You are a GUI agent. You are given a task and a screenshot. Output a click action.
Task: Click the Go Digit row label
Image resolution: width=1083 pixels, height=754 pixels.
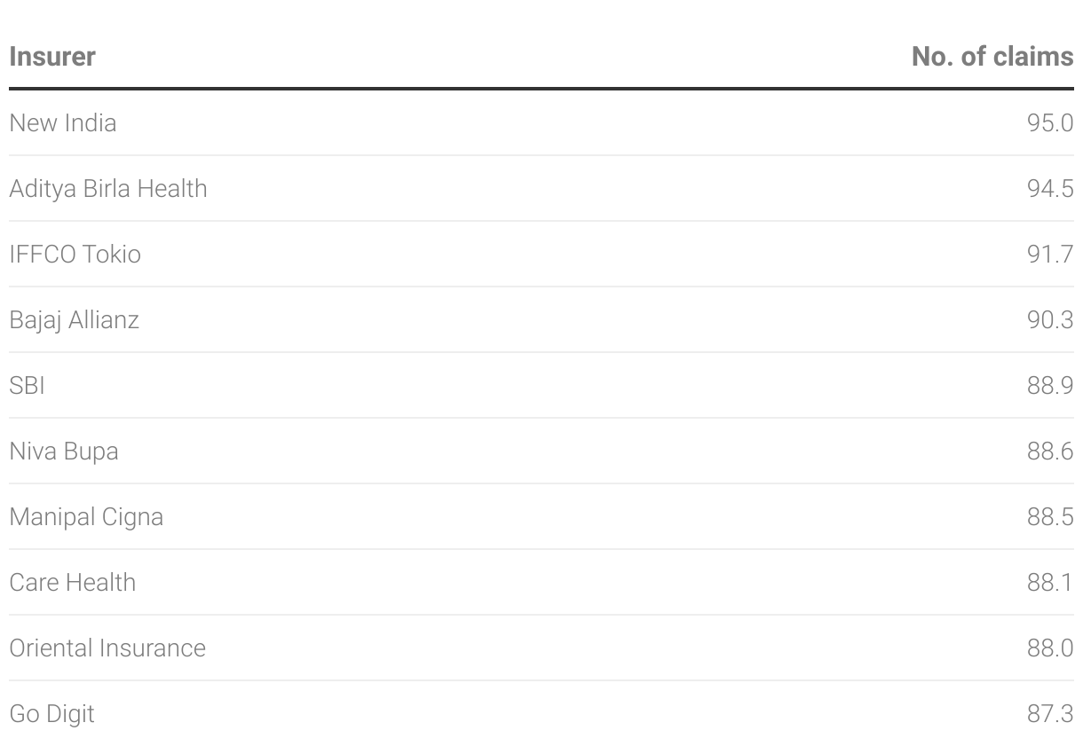pyautogui.click(x=52, y=713)
